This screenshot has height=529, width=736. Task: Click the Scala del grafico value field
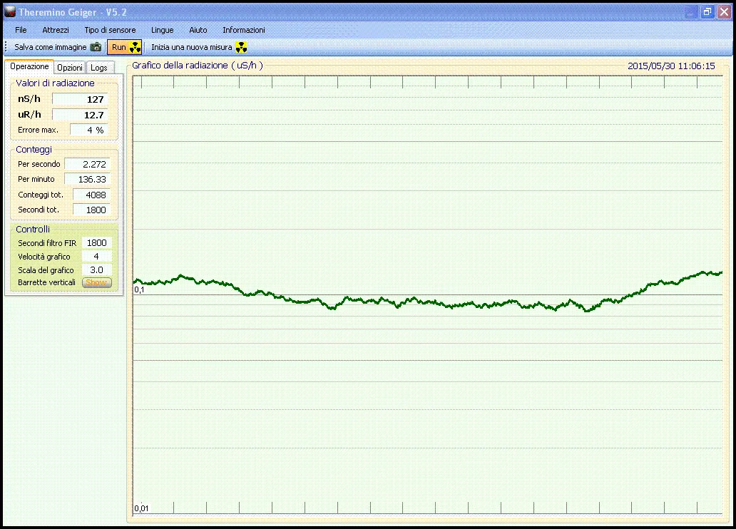coord(96,270)
